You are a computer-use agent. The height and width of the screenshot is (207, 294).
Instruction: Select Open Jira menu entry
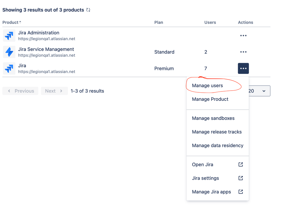coord(217,164)
